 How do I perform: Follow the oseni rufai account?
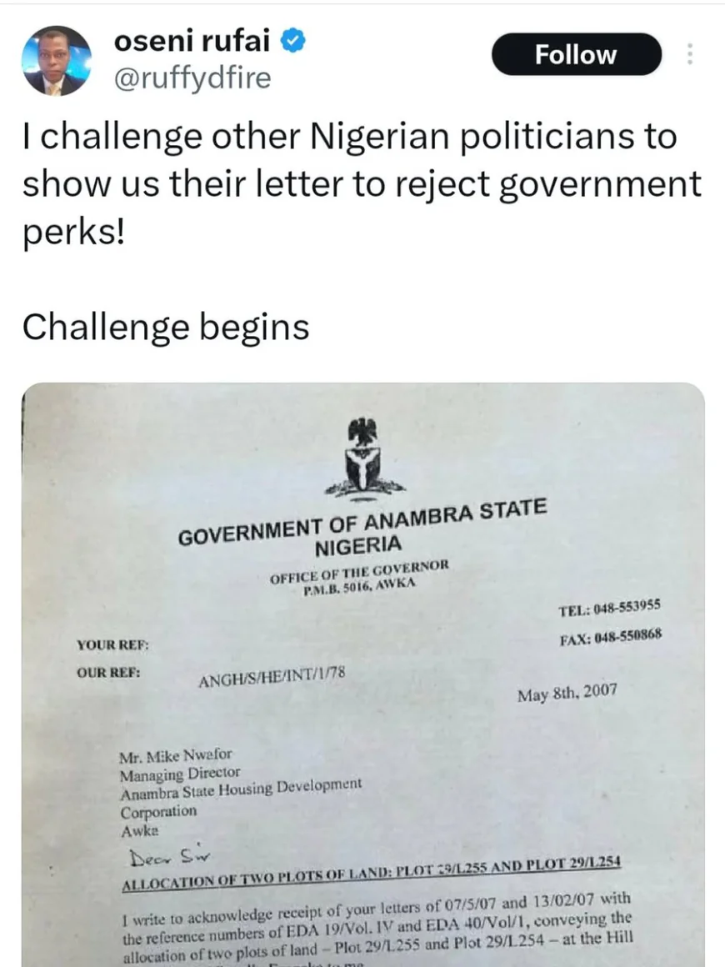pos(576,54)
